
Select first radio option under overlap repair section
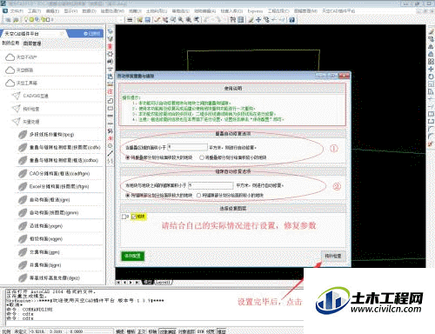(x=128, y=157)
